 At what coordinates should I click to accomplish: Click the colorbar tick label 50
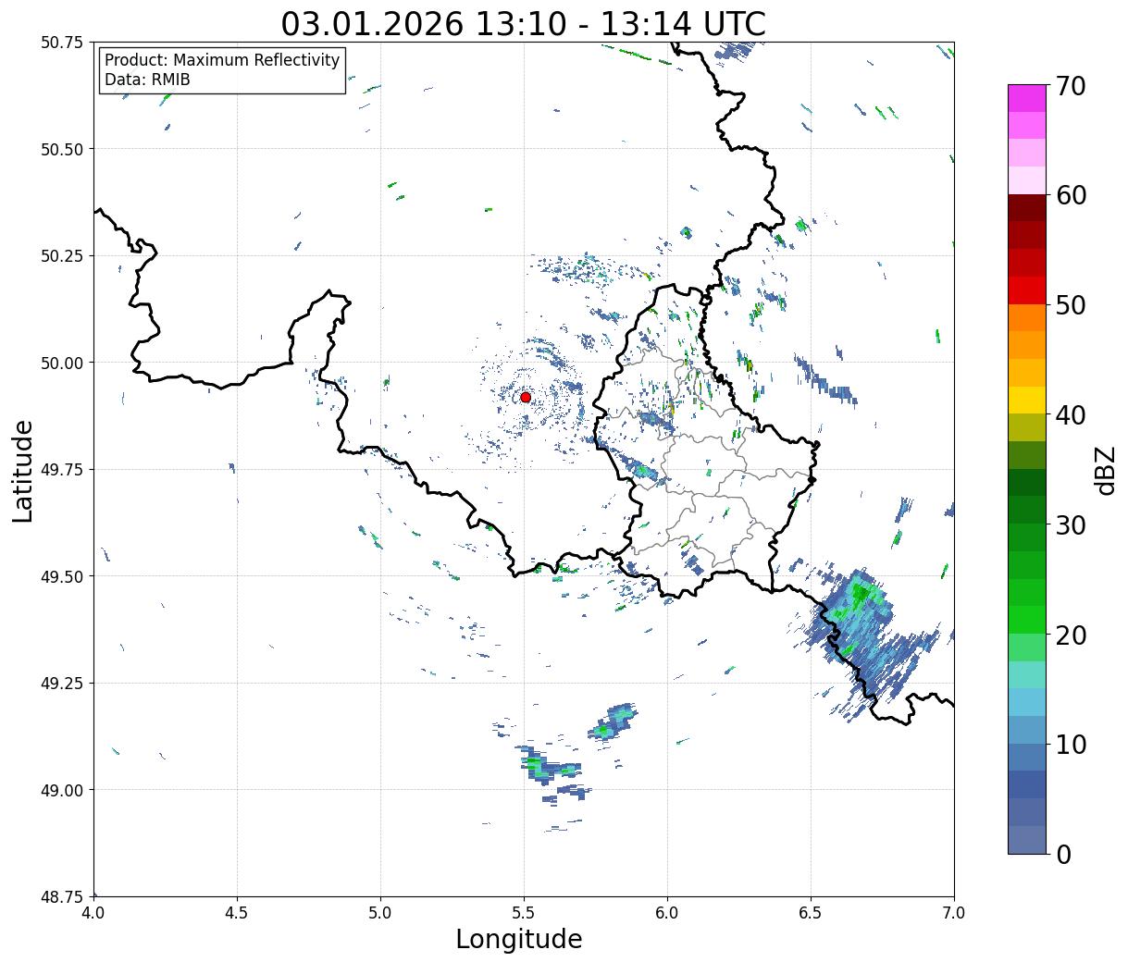click(x=1071, y=305)
